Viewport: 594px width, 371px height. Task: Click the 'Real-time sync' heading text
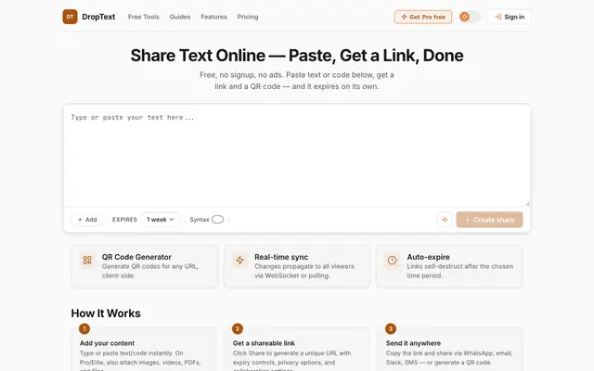pos(281,257)
